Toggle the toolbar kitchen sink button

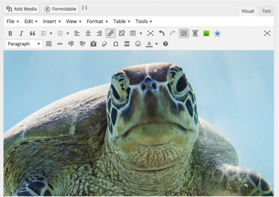pos(184,34)
